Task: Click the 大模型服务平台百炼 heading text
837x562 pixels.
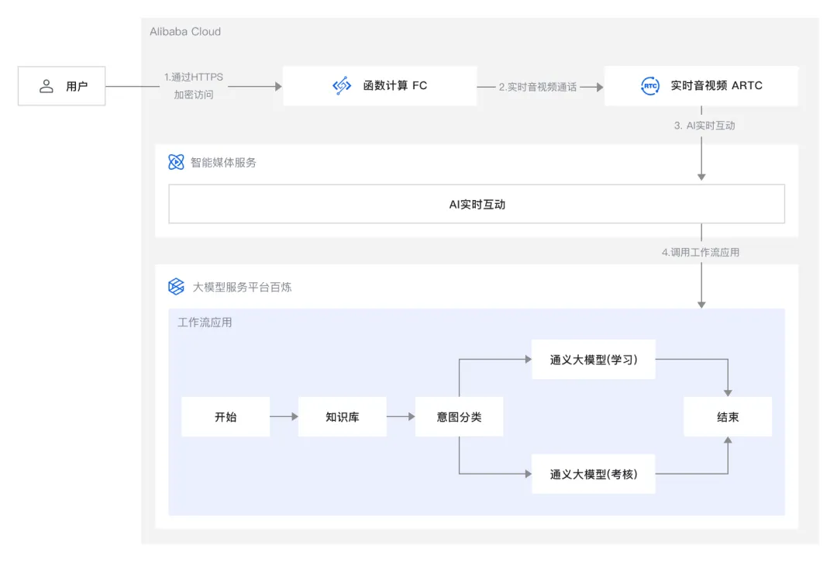Action: (242, 287)
